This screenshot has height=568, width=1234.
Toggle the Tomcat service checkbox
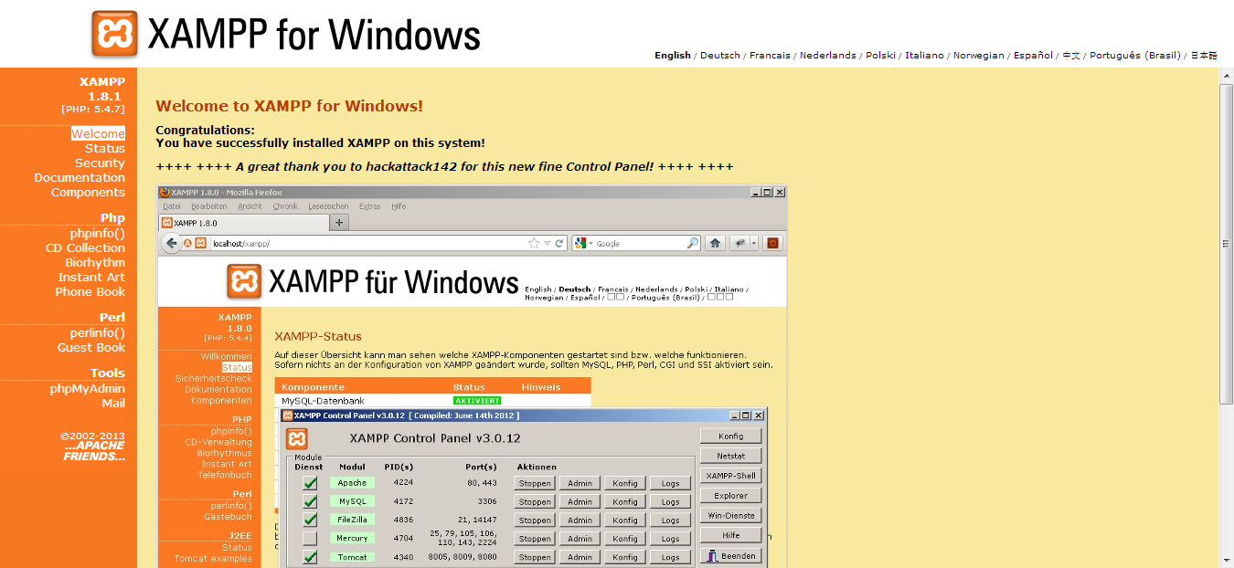[x=311, y=556]
